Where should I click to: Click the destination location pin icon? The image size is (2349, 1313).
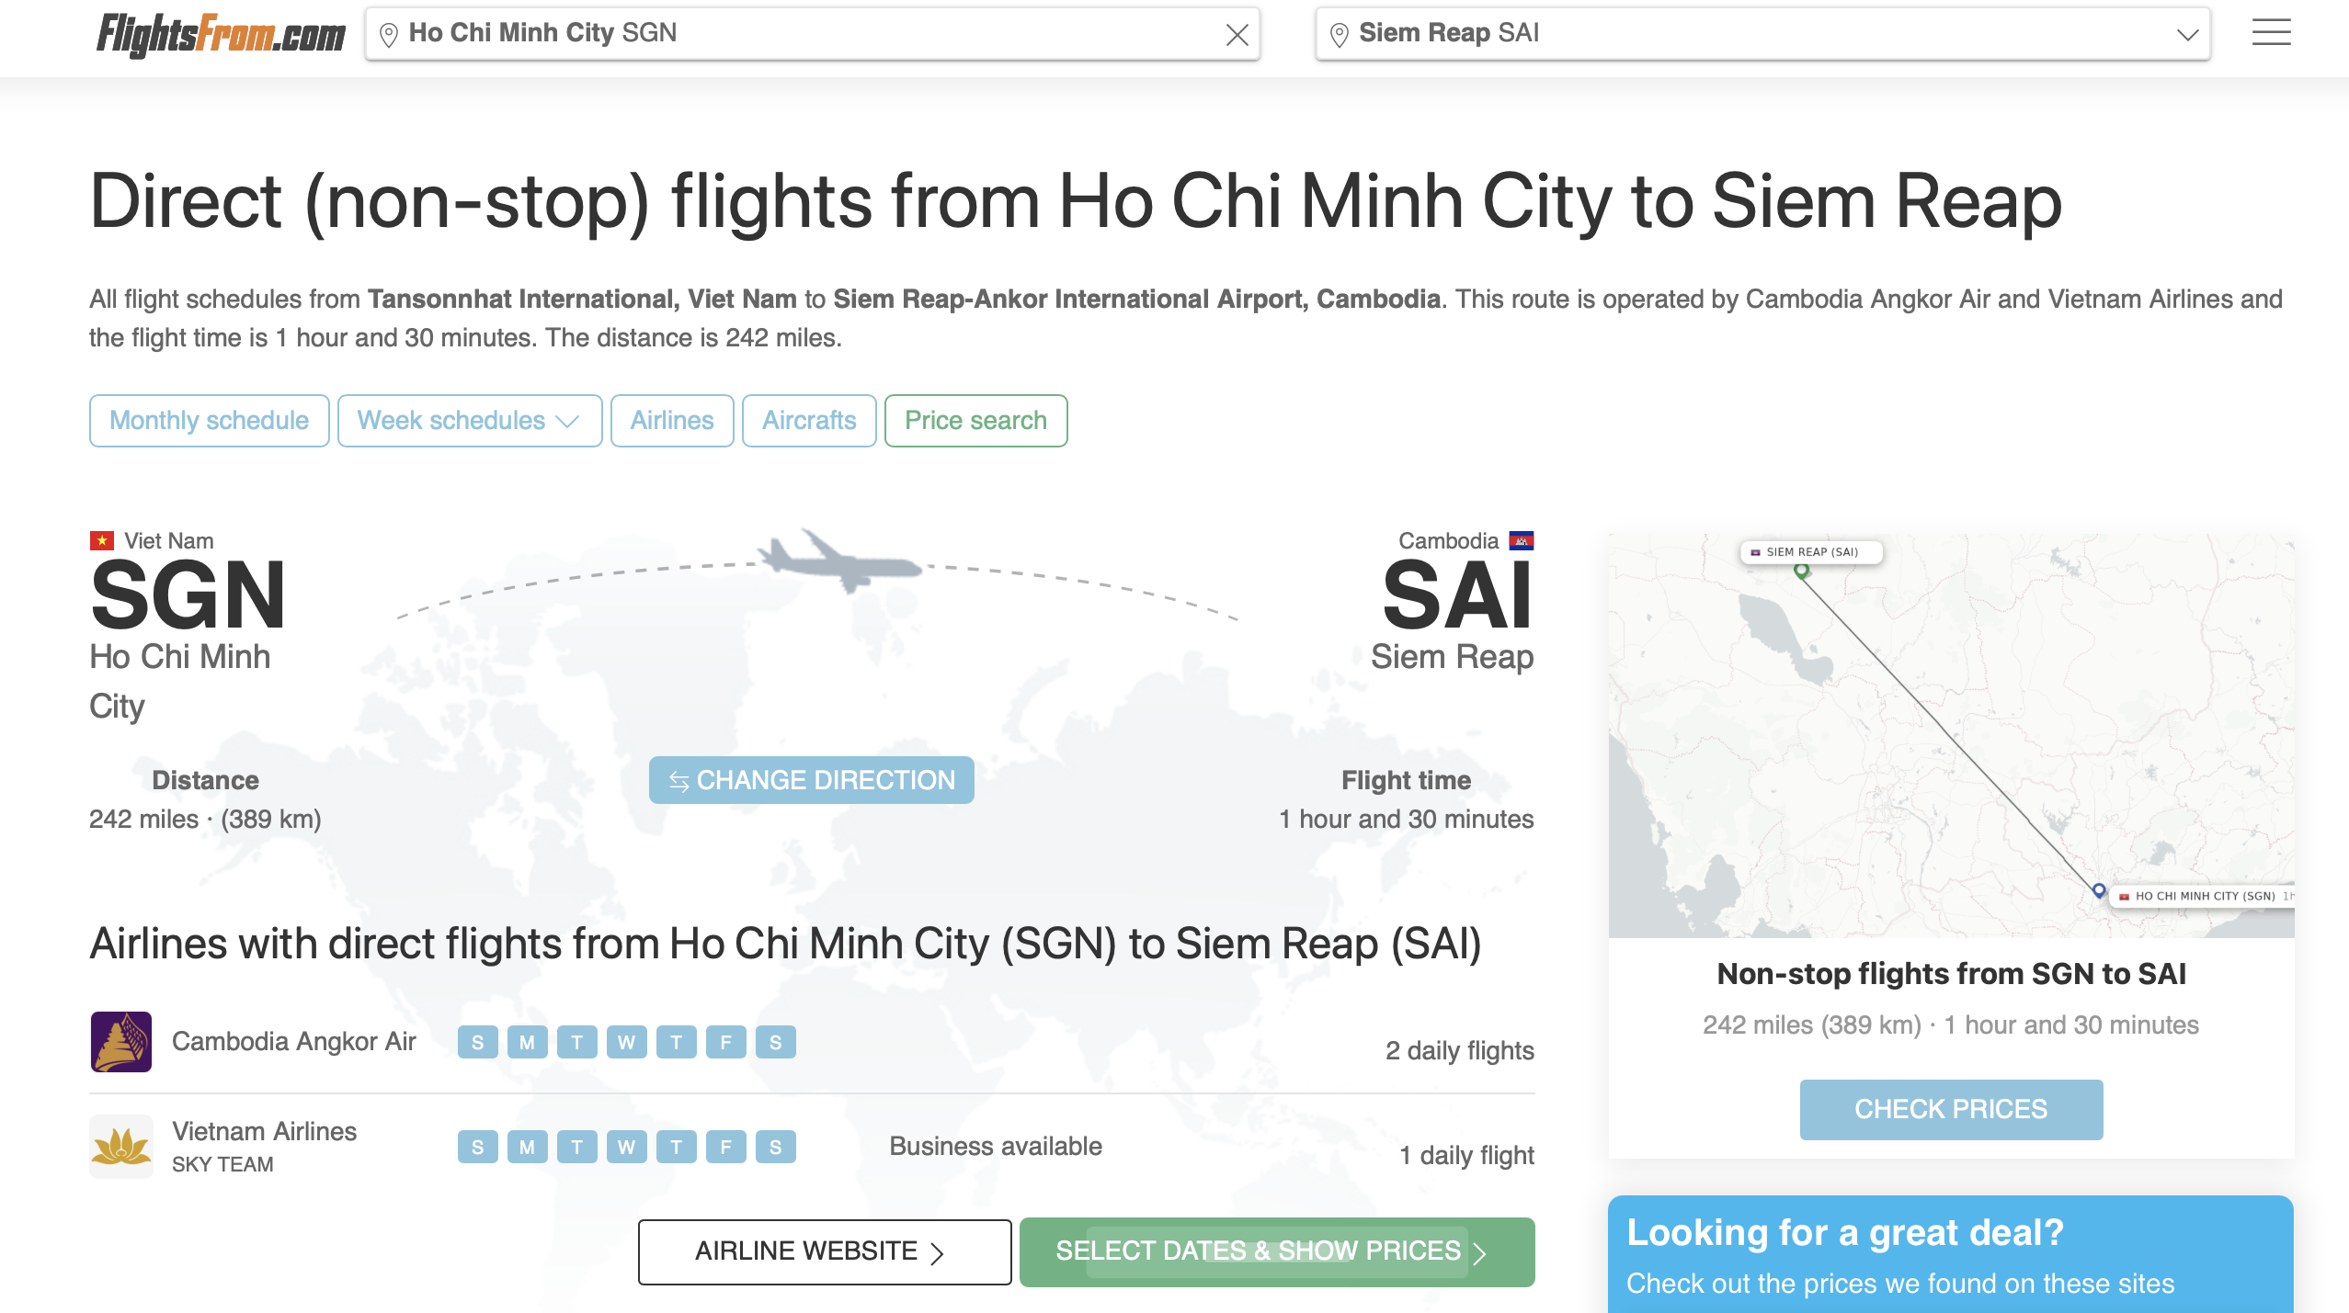(x=1340, y=35)
